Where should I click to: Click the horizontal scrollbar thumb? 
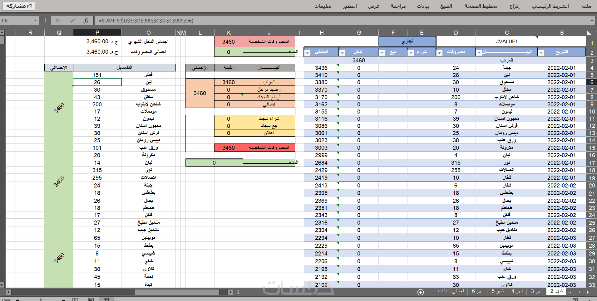coord(177,292)
